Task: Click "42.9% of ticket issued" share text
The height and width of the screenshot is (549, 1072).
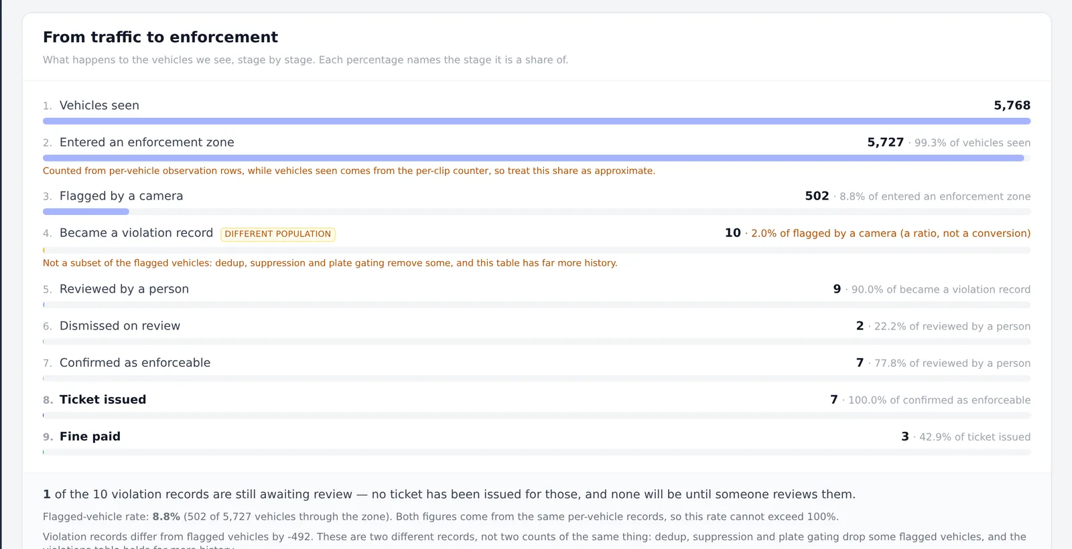Action: click(975, 437)
